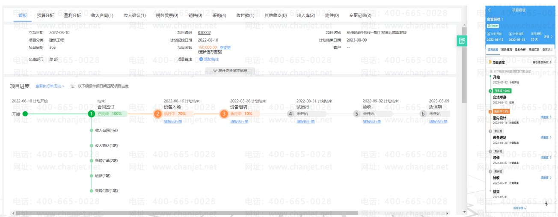Open the 收入合同(1) tab

point(102,15)
